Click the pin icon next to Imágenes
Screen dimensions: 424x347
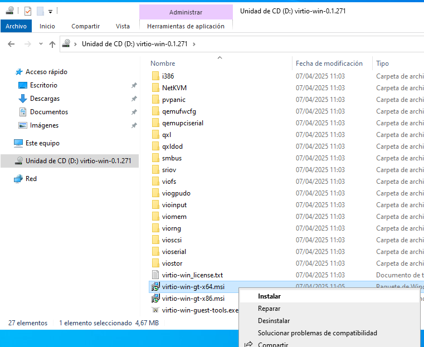coord(134,125)
